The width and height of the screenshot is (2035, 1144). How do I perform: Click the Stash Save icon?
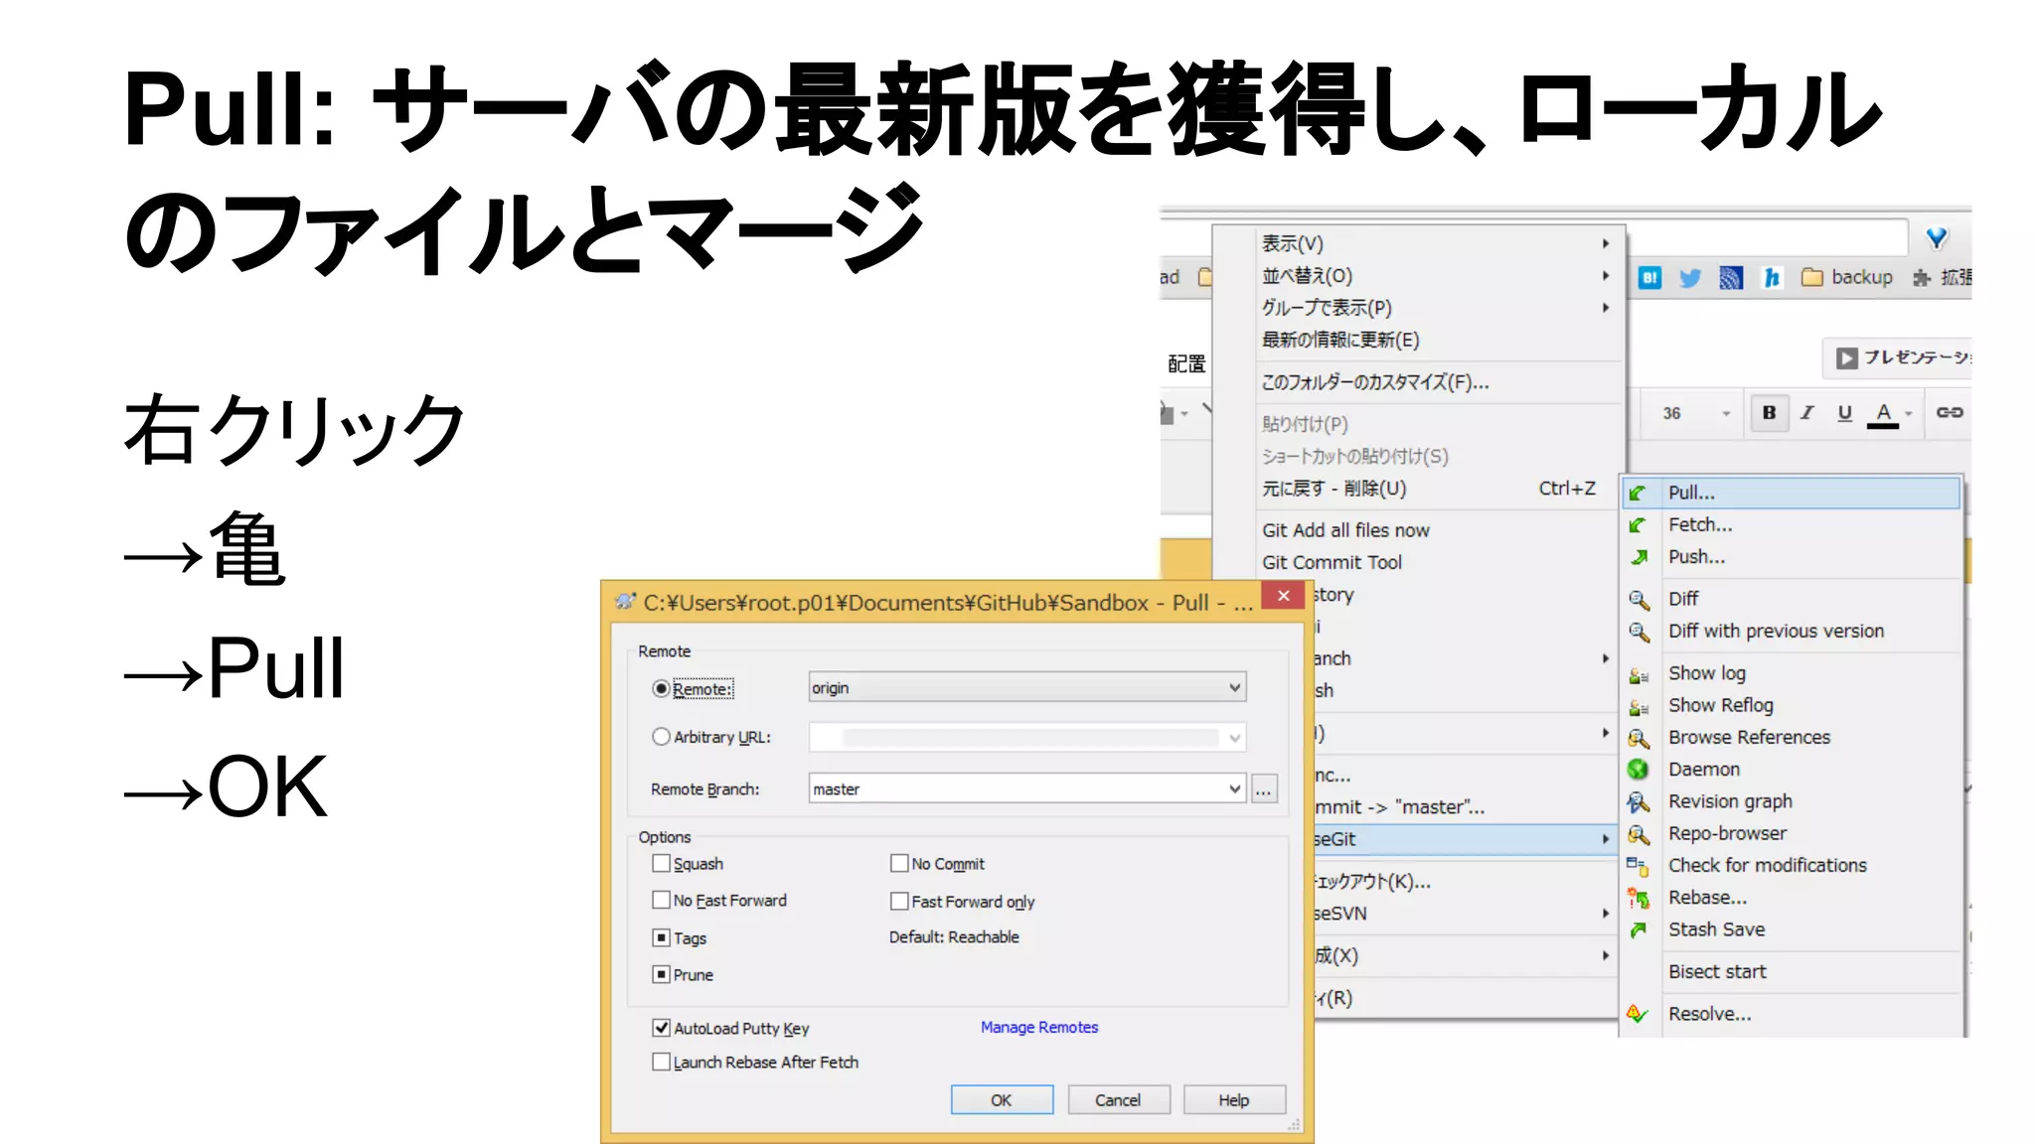click(x=1638, y=929)
